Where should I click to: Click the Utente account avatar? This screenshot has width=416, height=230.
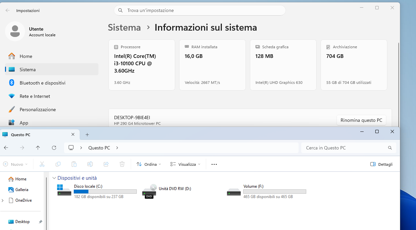pyautogui.click(x=15, y=31)
